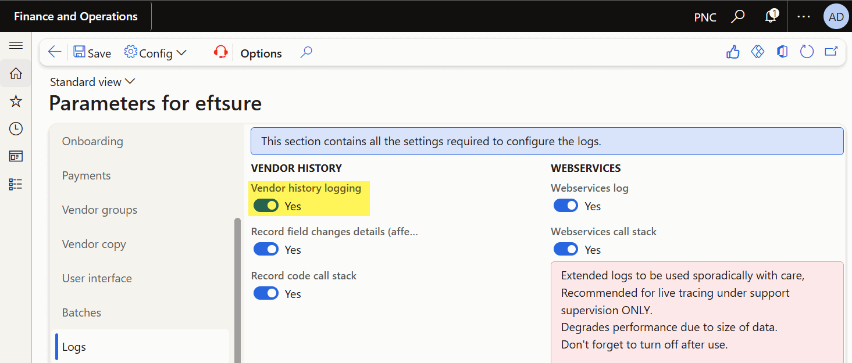Image resolution: width=852 pixels, height=363 pixels.
Task: Click the global search magnifier in top bar
Action: tap(737, 16)
